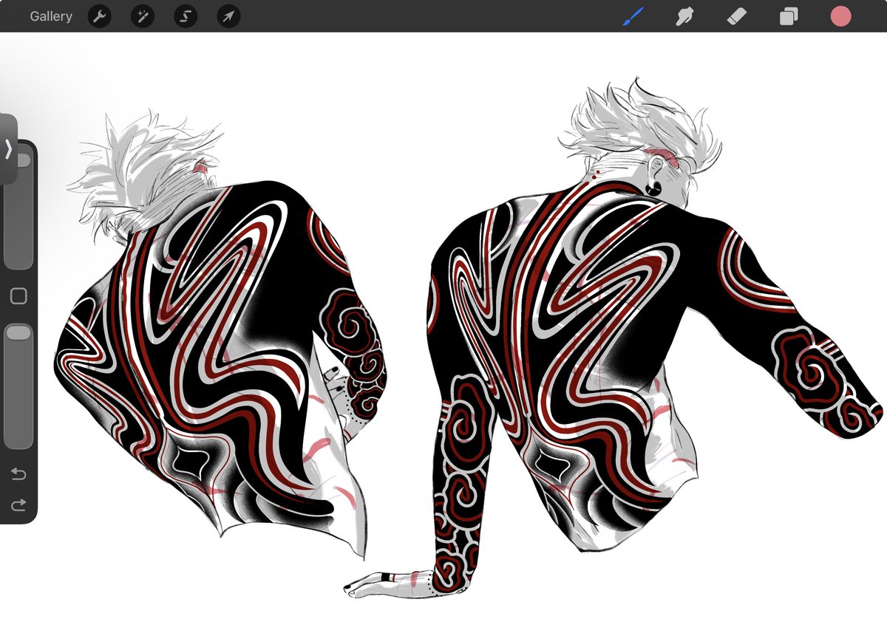Open the Adjustments magic wand menu

coord(143,16)
